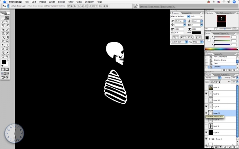239x149 pixels.
Task: Open the font family dropdown (Albertus Medium)
Action: tap(188, 16)
